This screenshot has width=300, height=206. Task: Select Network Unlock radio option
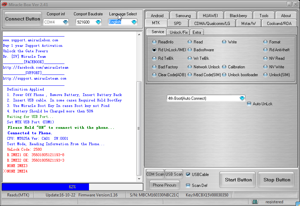pos(204,67)
